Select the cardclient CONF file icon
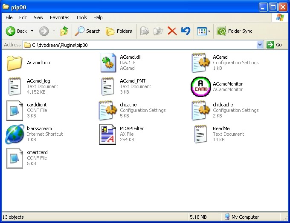 pos(14,110)
